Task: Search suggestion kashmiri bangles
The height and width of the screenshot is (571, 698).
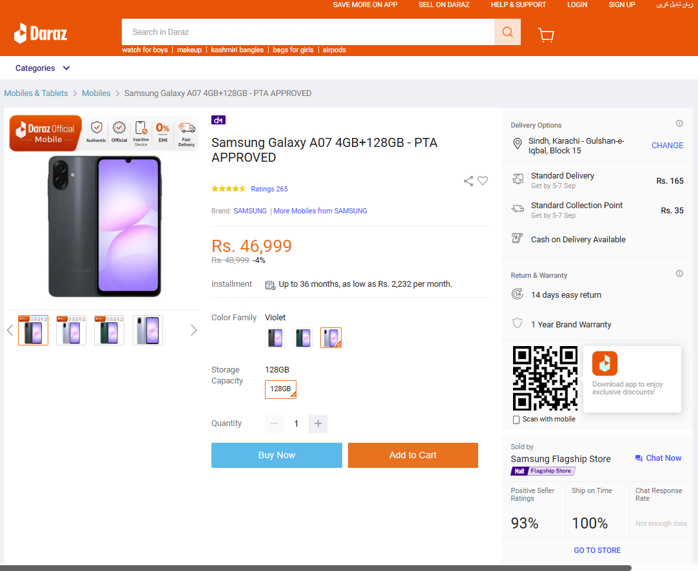Action: [x=237, y=50]
